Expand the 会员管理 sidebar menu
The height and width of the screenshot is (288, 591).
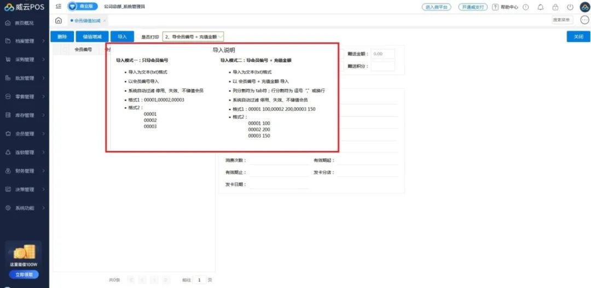point(25,134)
